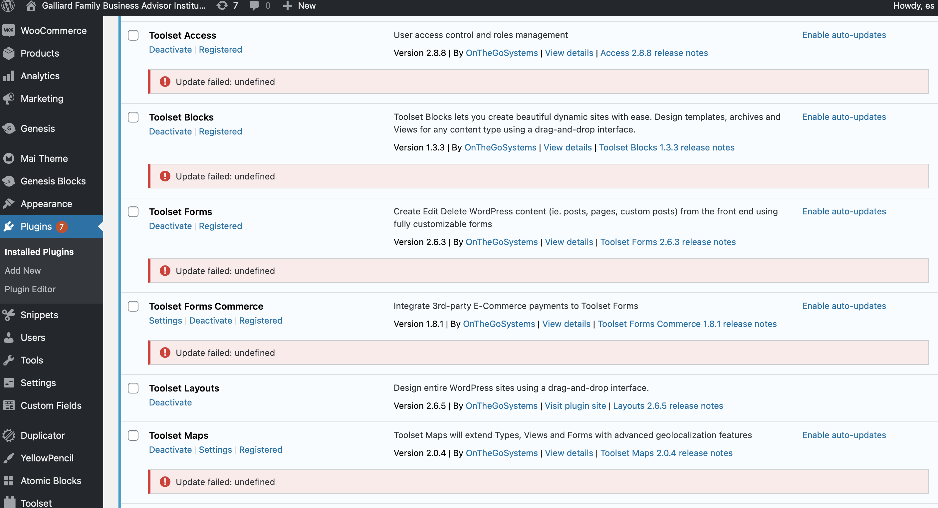This screenshot has height=508, width=938.
Task: Click the Mai Theme icon
Action: tap(9, 158)
